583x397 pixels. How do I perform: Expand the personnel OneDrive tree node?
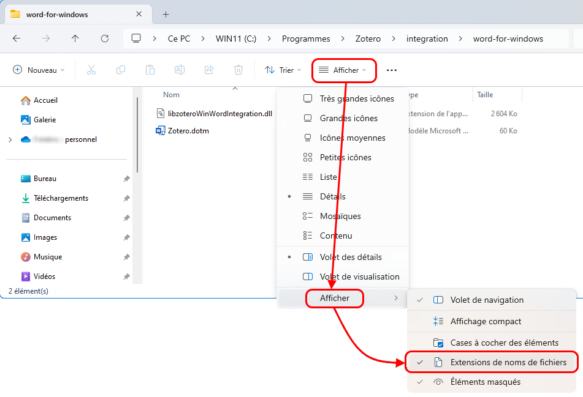tap(10, 139)
